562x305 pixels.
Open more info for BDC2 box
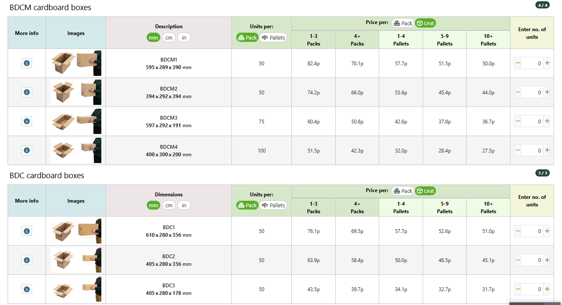click(x=27, y=260)
